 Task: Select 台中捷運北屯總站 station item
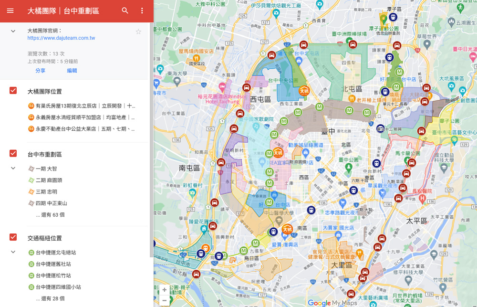pyautogui.click(x=52, y=253)
